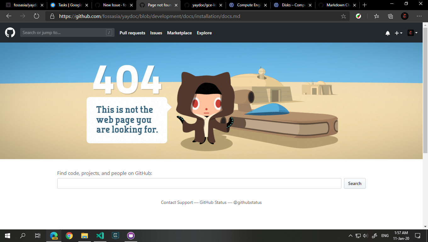
Task: Close the Page not found tab
Action: point(176,5)
